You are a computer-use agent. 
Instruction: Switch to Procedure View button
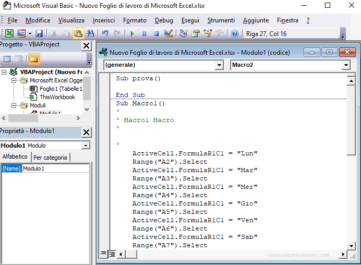click(x=103, y=254)
